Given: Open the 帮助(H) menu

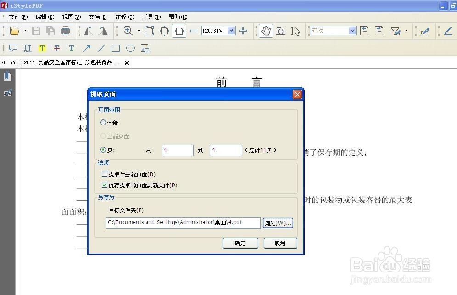Looking at the screenshot, I should click(178, 17).
